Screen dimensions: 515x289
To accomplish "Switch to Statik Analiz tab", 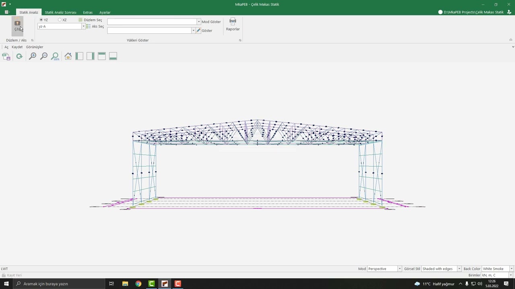I will pos(29,12).
